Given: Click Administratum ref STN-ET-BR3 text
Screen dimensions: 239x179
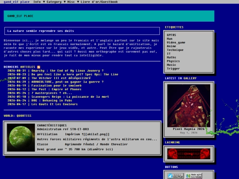Looking at the screenshot, I should coord(63,129).
